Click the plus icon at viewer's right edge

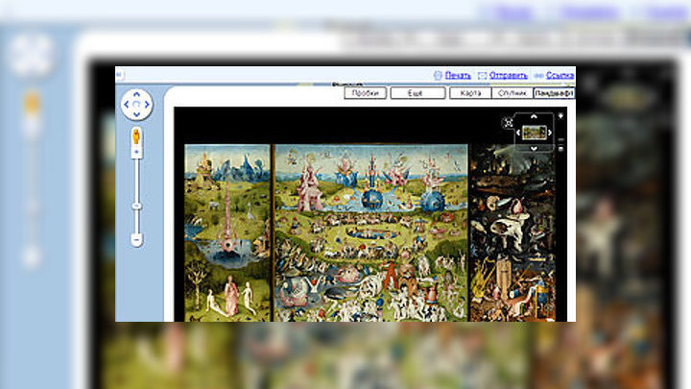pyautogui.click(x=560, y=116)
